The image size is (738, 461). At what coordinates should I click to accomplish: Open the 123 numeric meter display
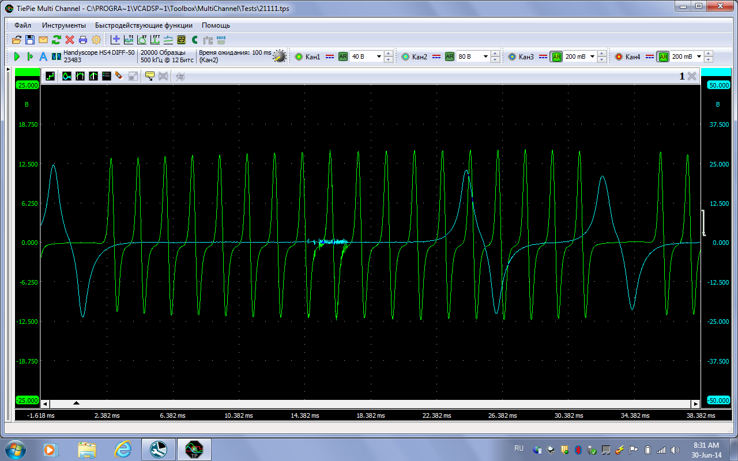click(182, 40)
